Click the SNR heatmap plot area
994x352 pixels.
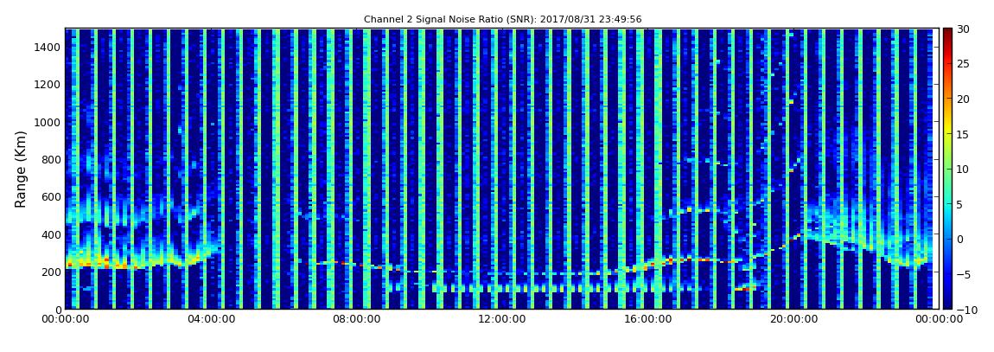click(502, 169)
